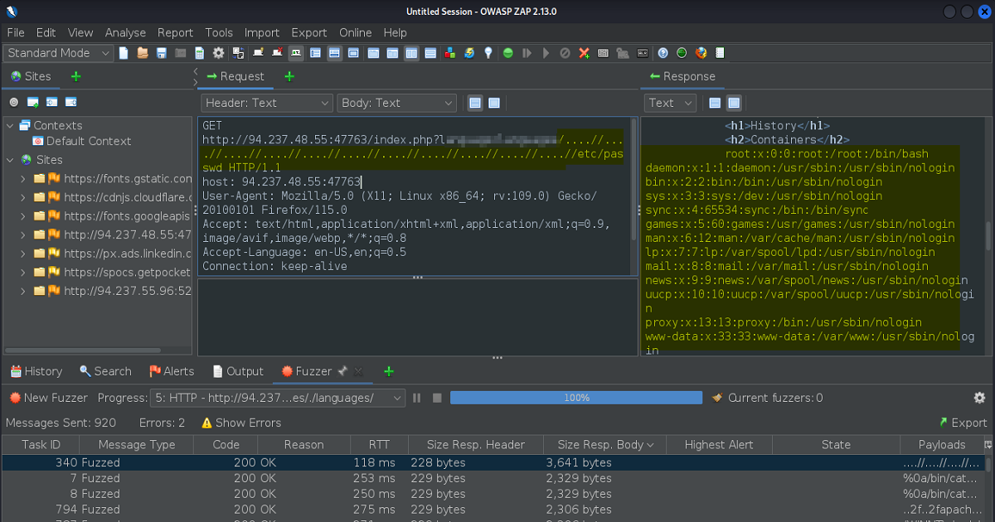Click the blue question mark help icon
Screen dimensions: 995x522
pos(663,53)
